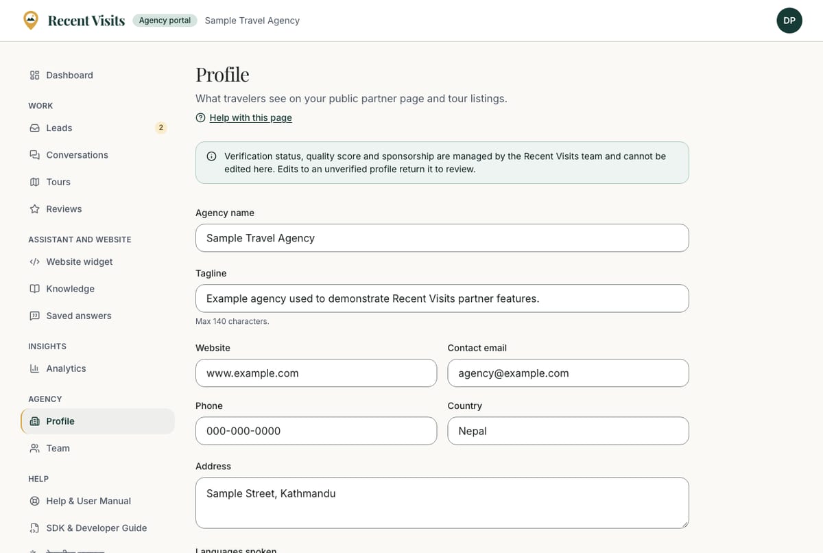Click the Contact email input field

point(568,373)
